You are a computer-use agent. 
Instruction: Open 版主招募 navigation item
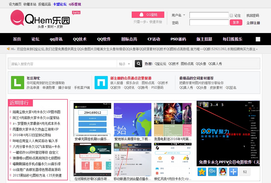(x=204, y=39)
